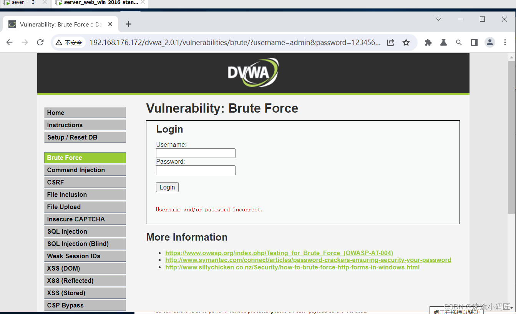The image size is (516, 314).
Task: Open the CSP Bypass page
Action: [85, 305]
